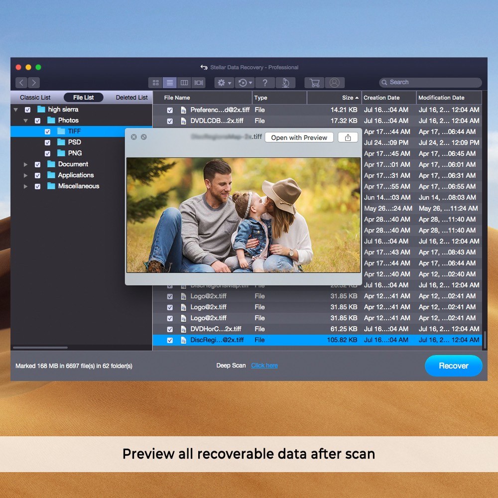Viewport: 498px width, 498px height.
Task: Open the settings gear dropdown
Action: tap(225, 83)
